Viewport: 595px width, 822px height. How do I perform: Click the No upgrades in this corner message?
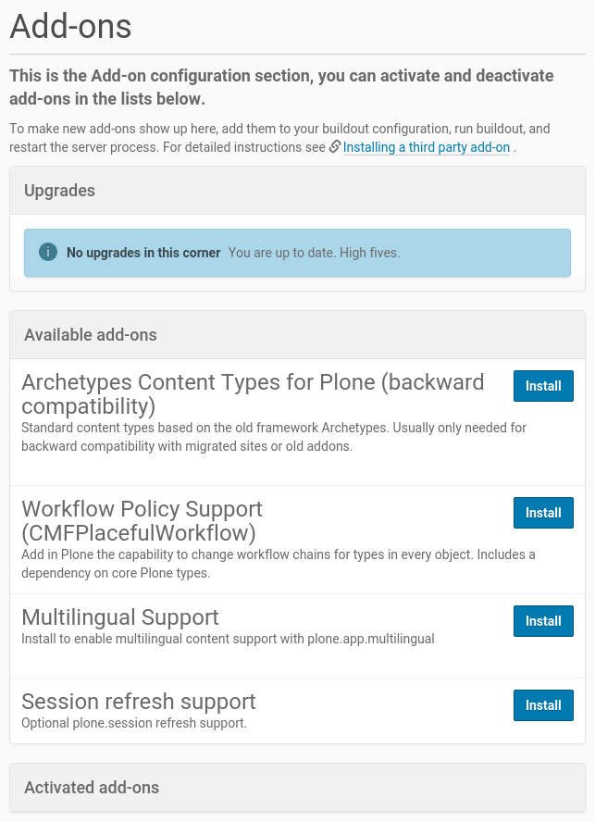pyautogui.click(x=143, y=253)
